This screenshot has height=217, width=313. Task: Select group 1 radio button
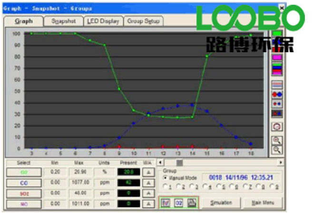tap(165, 186)
